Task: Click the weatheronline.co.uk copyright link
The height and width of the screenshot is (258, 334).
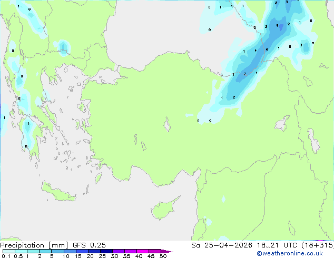Action: click(290, 253)
